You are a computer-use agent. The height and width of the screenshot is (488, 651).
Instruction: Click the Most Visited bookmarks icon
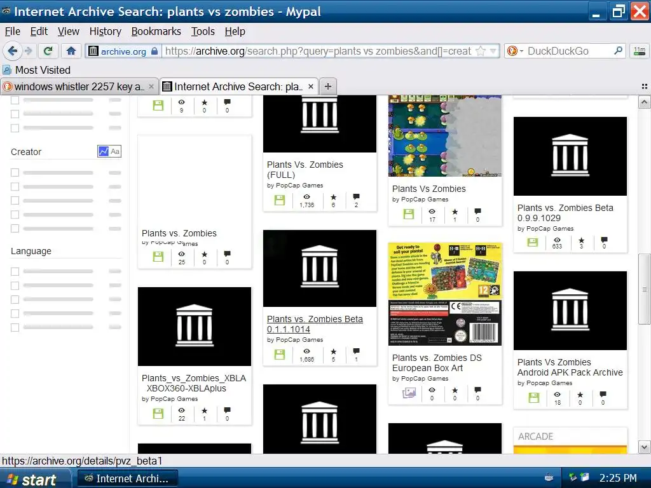(7, 70)
